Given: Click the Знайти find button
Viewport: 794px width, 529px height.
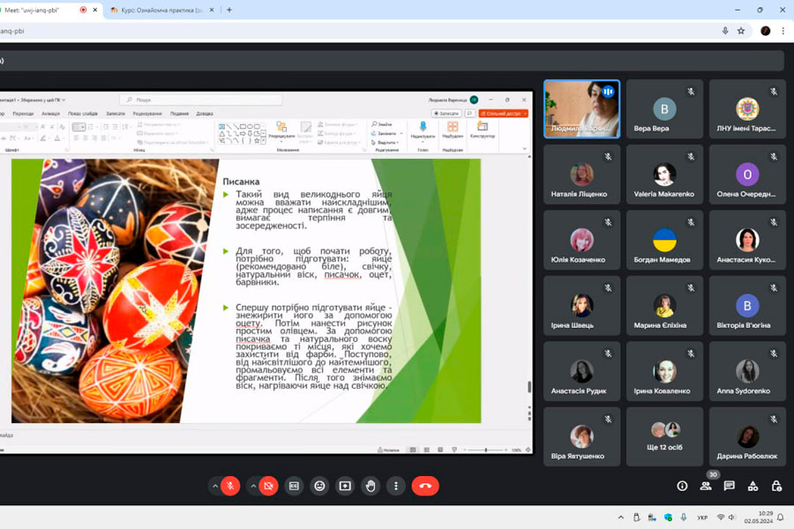Looking at the screenshot, I should [x=382, y=124].
